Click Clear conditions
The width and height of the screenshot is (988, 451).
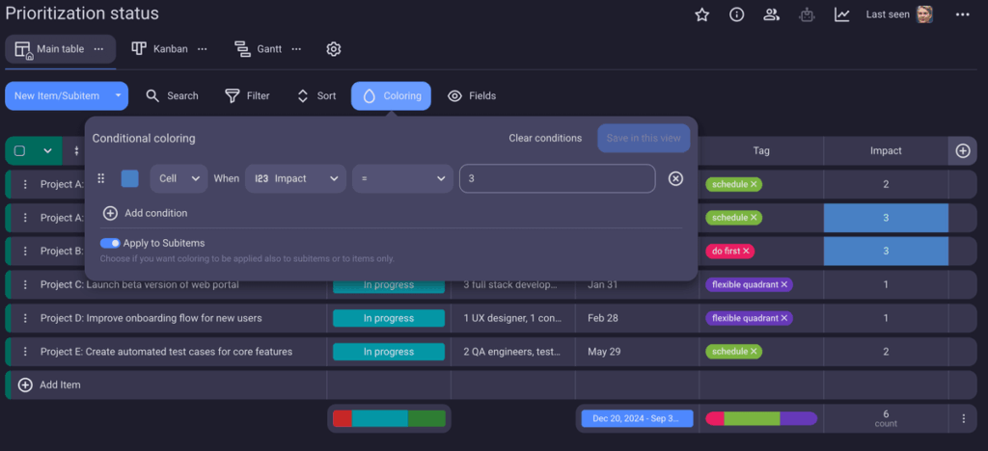coord(545,138)
